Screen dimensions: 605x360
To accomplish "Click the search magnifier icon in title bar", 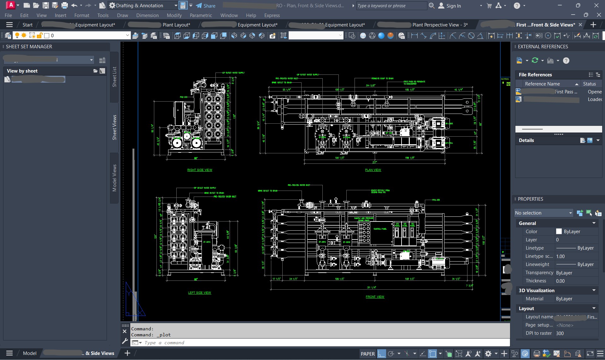I will [x=432, y=5].
